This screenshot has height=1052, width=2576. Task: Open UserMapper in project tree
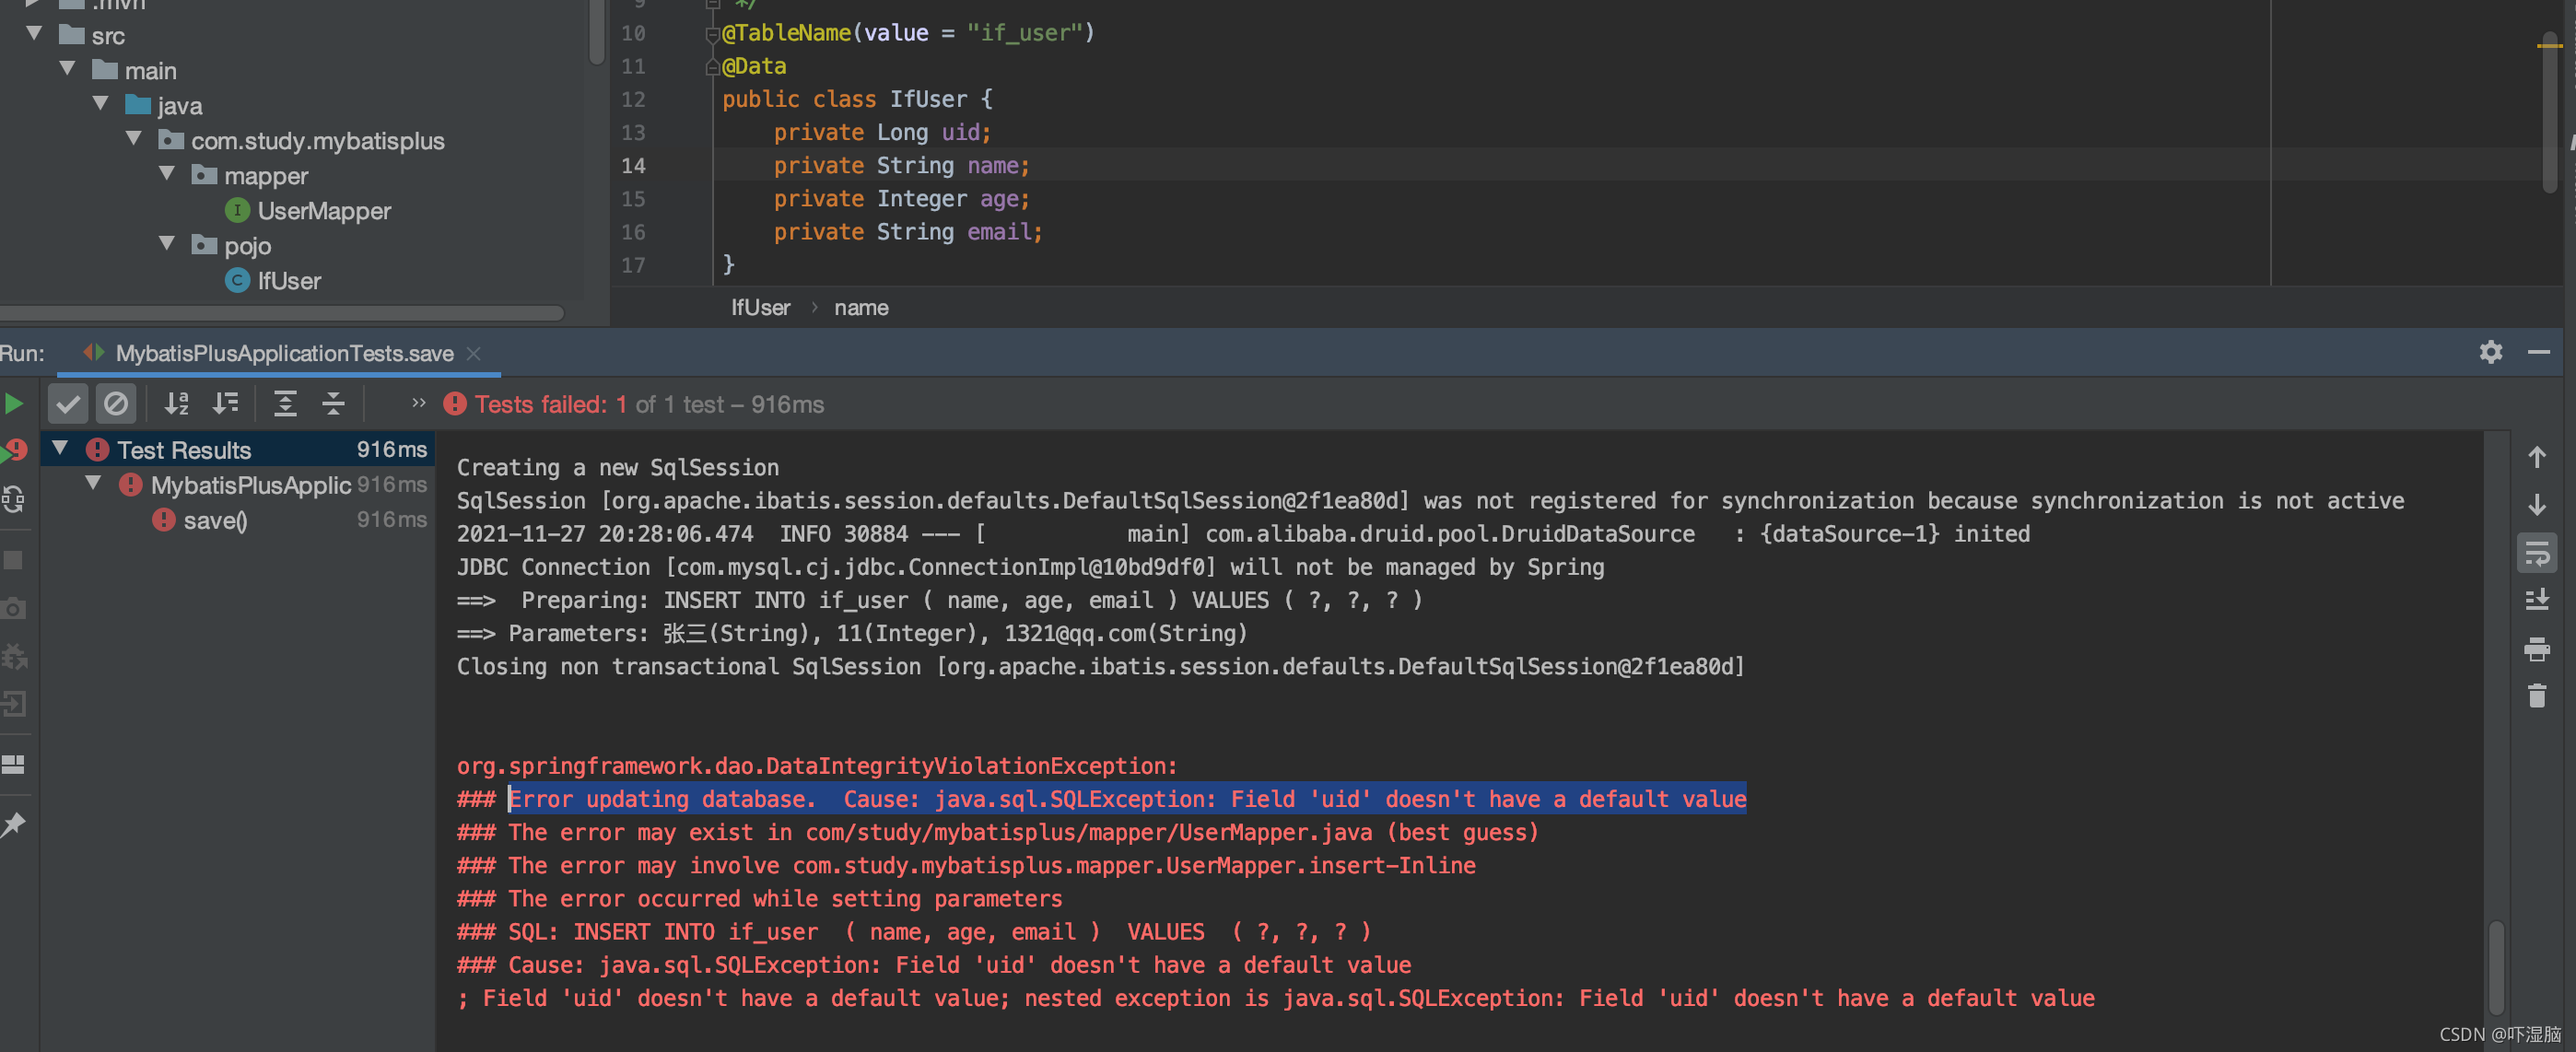323,211
